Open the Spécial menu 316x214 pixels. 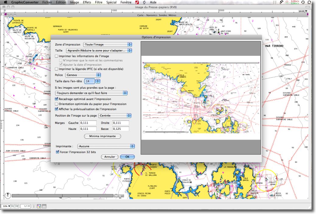(x=111, y=2)
